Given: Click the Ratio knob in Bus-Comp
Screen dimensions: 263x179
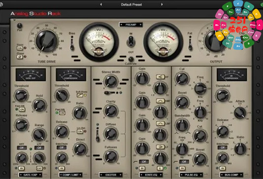Looking at the screenshot, I should pyautogui.click(x=240, y=149).
